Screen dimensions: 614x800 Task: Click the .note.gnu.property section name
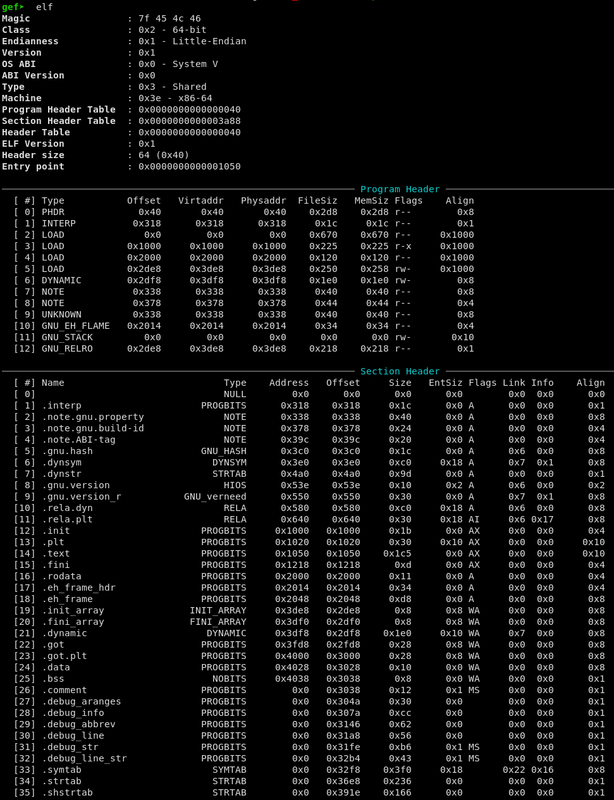pos(93,417)
